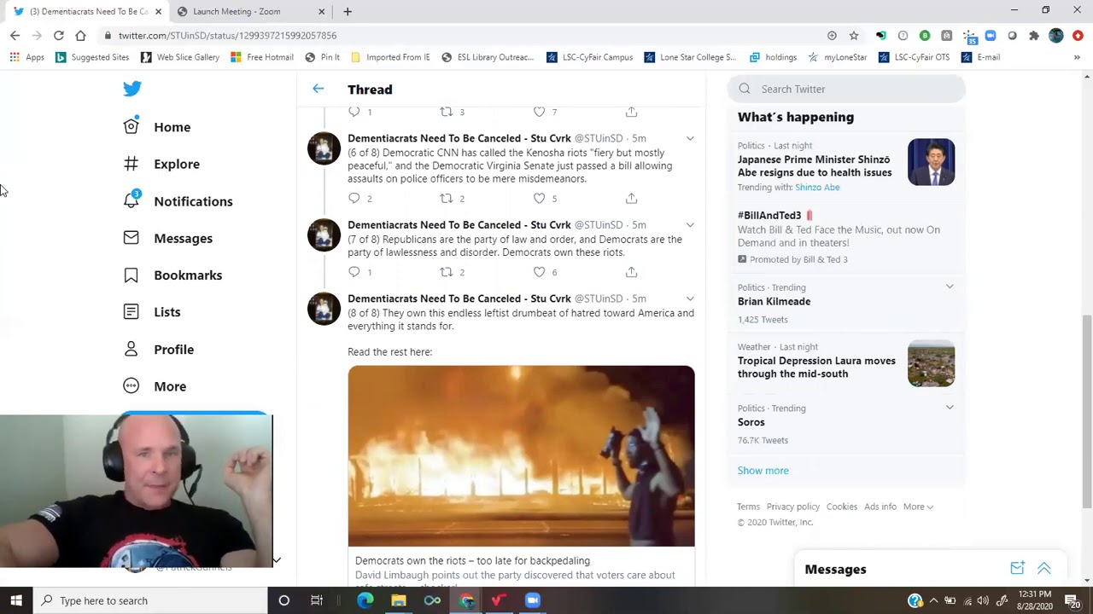1093x614 pixels.
Task: Click the Home house icon
Action: [x=131, y=126]
